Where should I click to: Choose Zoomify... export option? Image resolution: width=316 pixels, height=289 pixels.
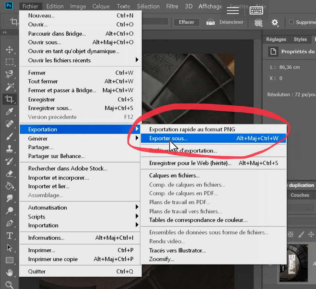point(213,259)
